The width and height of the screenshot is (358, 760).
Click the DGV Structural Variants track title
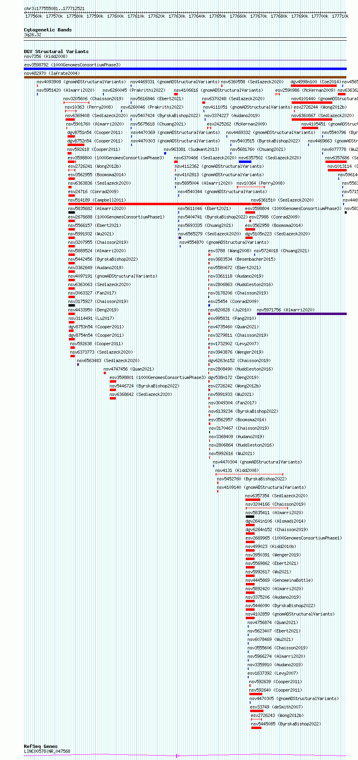point(56,51)
